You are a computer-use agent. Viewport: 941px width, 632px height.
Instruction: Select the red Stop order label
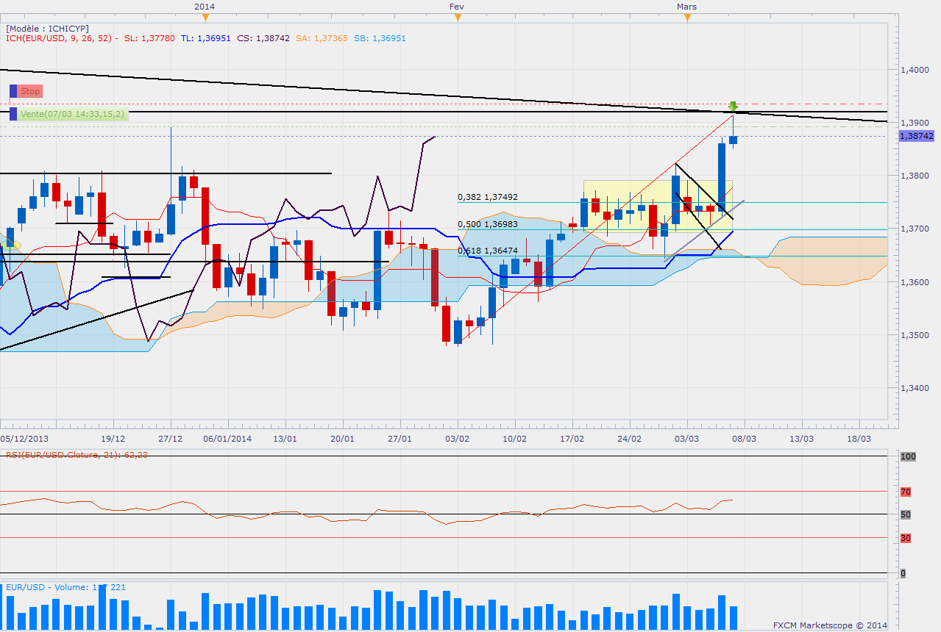click(30, 91)
